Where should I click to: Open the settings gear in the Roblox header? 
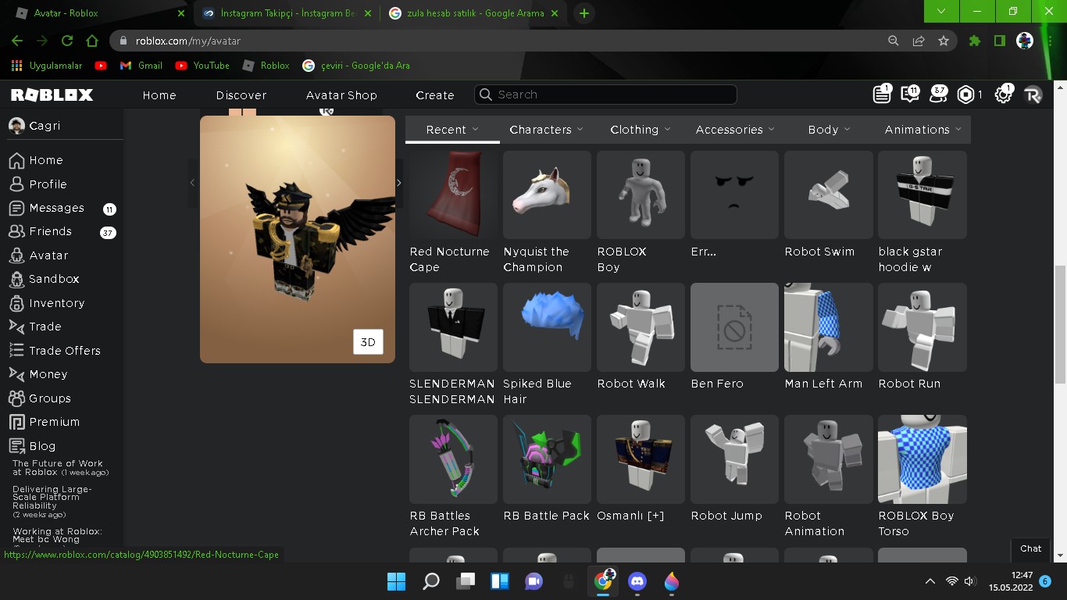1003,95
